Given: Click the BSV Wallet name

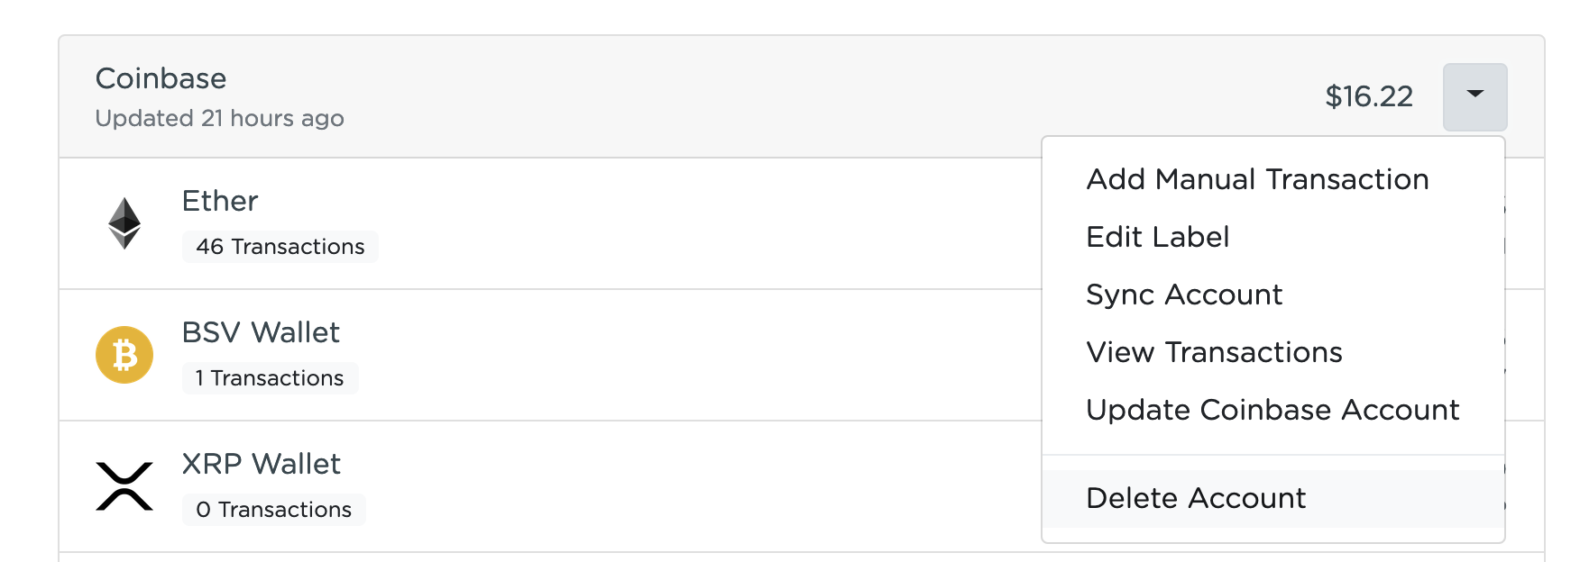Looking at the screenshot, I should 261,332.
